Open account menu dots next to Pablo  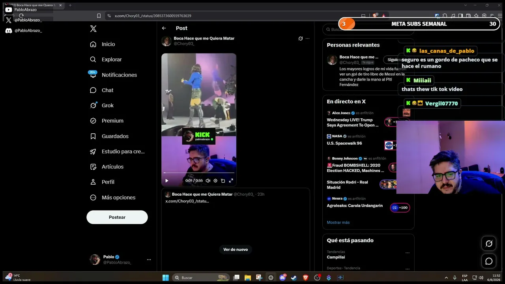149,260
